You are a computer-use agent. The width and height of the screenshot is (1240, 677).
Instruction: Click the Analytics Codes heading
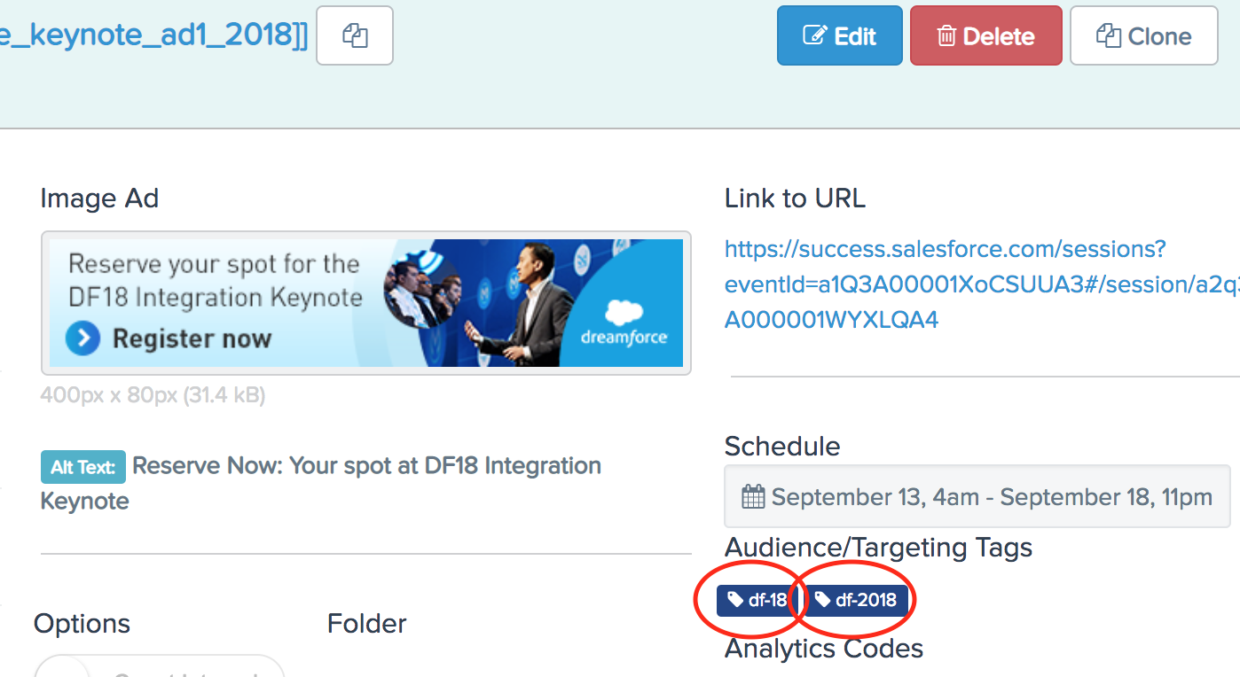pyautogui.click(x=823, y=649)
